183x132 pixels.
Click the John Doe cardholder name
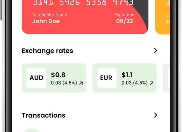click(46, 21)
